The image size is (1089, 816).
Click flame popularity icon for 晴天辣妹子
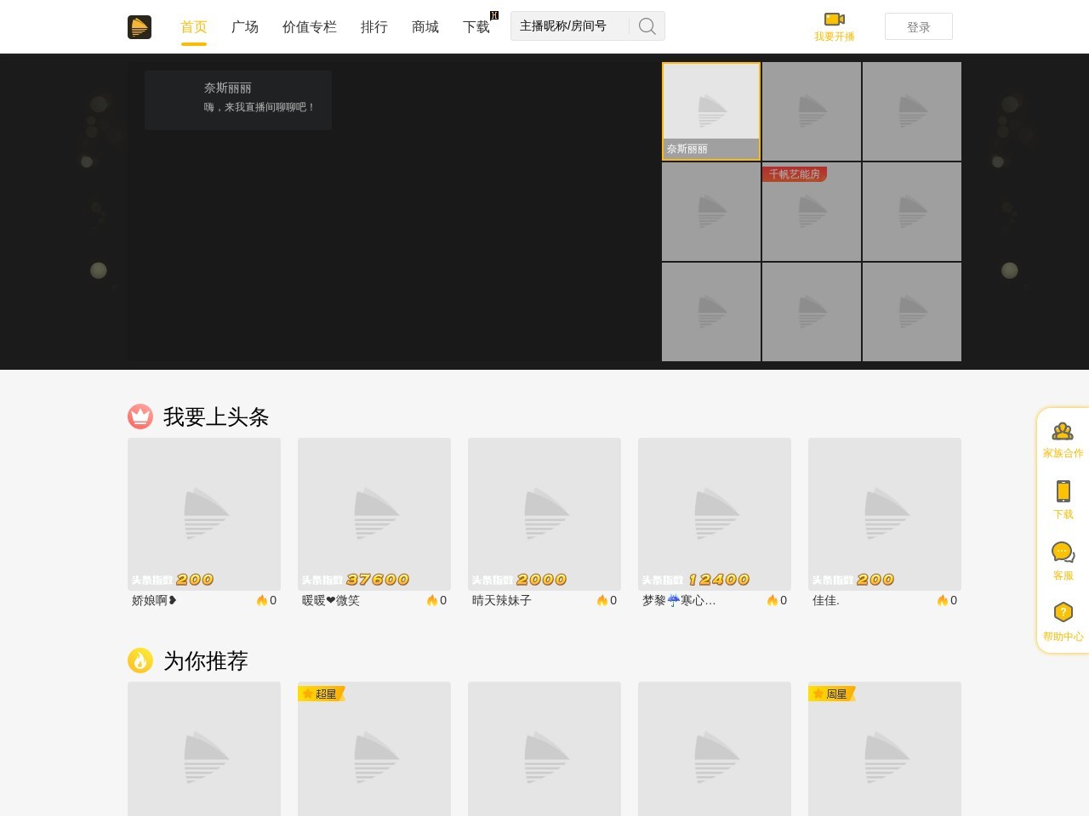tap(602, 600)
